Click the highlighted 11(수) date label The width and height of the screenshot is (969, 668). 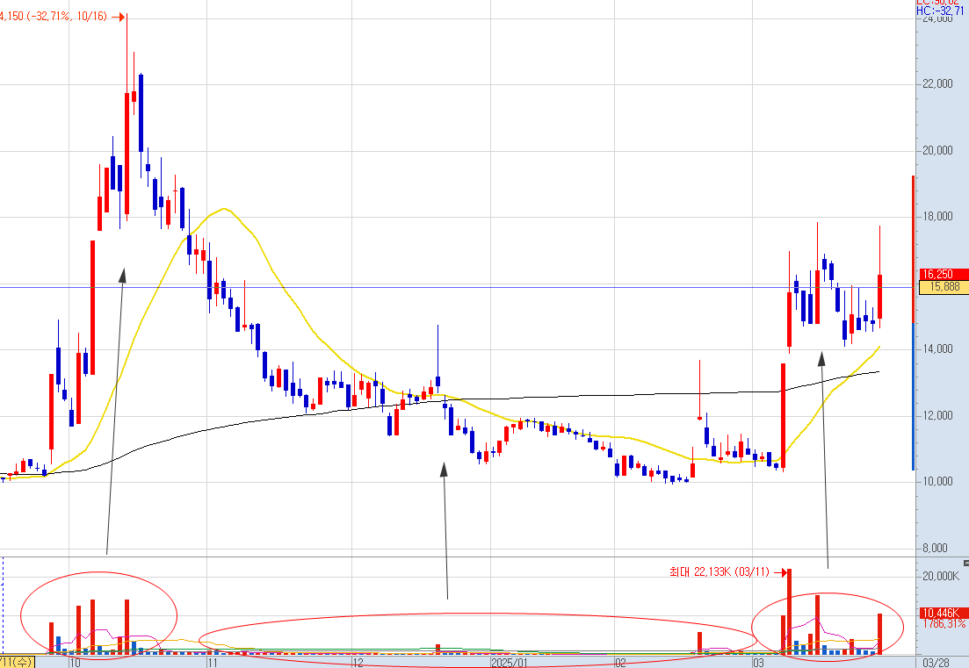coord(18,663)
